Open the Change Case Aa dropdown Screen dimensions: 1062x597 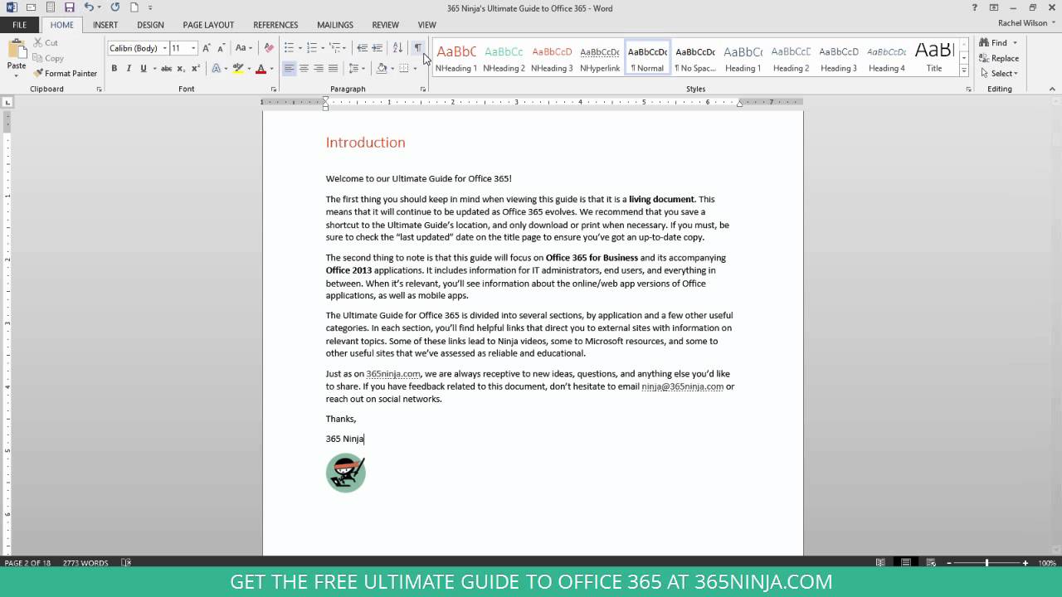(243, 48)
